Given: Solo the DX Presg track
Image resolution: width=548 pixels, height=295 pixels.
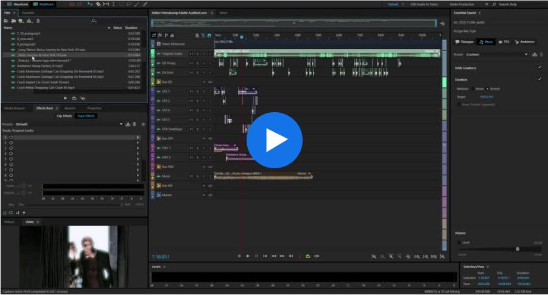Looking at the screenshot, I should (197, 63).
